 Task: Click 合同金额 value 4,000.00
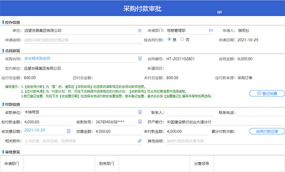click(x=245, y=59)
